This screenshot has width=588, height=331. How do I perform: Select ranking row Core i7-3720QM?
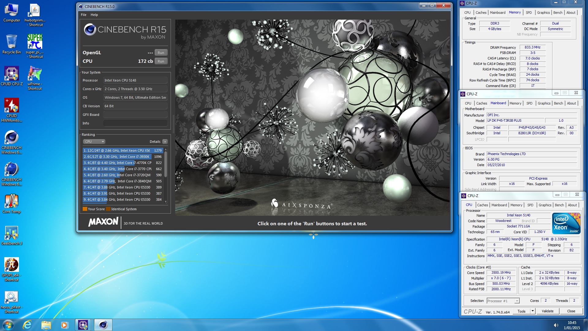123,175
